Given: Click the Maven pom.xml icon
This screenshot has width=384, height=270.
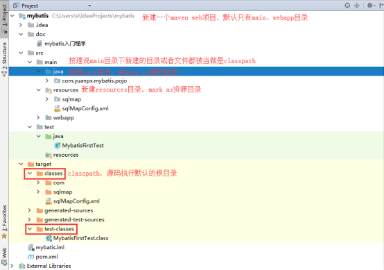Looking at the screenshot, I should [31, 257].
